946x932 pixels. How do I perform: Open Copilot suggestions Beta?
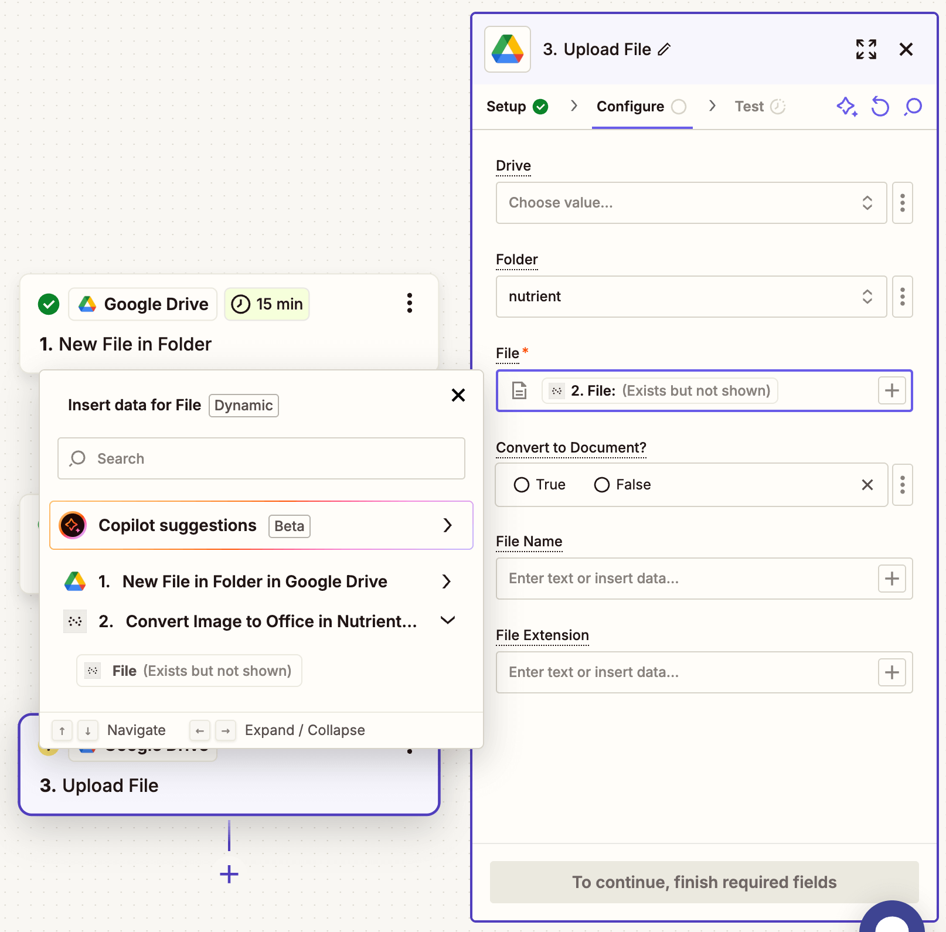click(261, 525)
